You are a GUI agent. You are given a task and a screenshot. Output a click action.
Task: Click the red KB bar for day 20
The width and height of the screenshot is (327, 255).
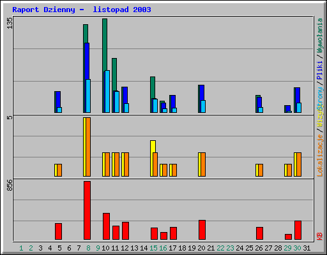point(202,230)
